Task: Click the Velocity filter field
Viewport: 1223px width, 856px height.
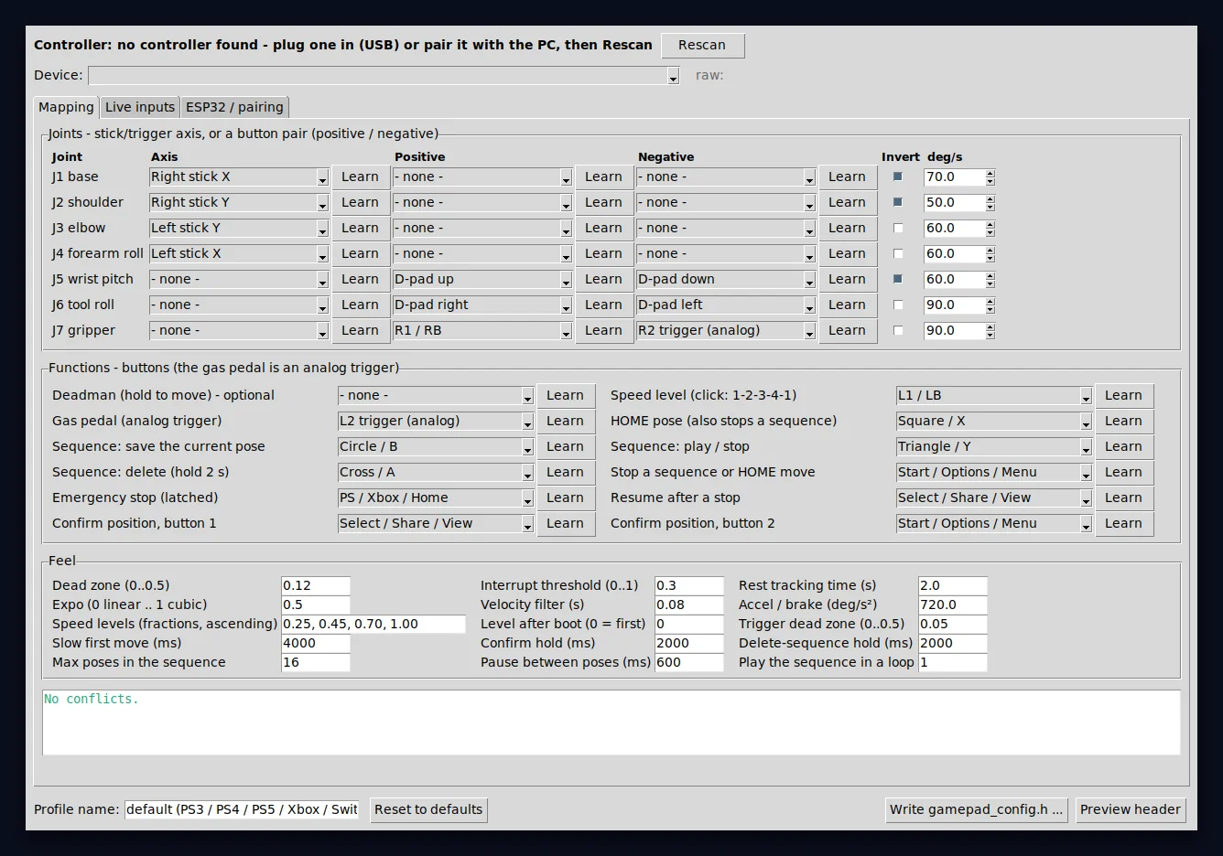Action: point(689,605)
